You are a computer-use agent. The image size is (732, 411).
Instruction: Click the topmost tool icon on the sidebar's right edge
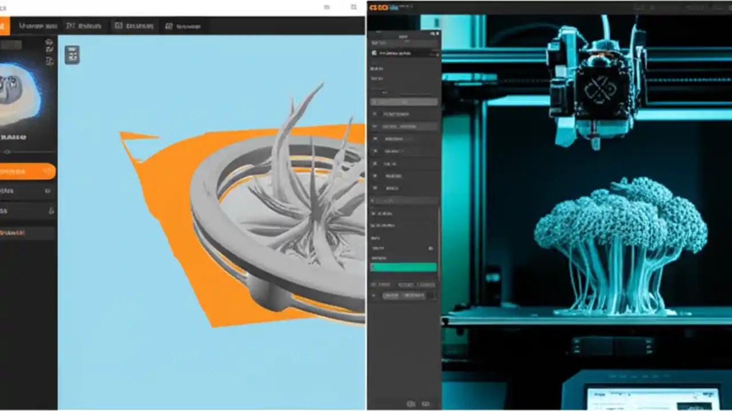49,42
